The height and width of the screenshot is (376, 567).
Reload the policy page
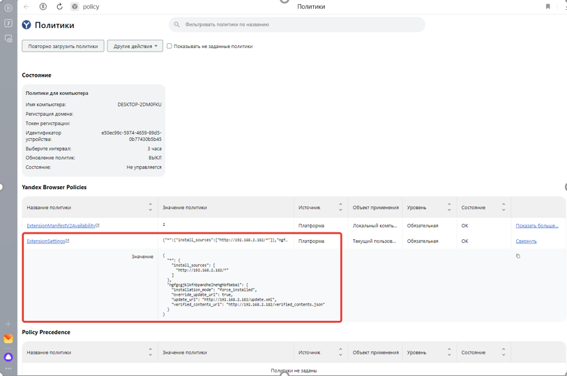point(59,7)
